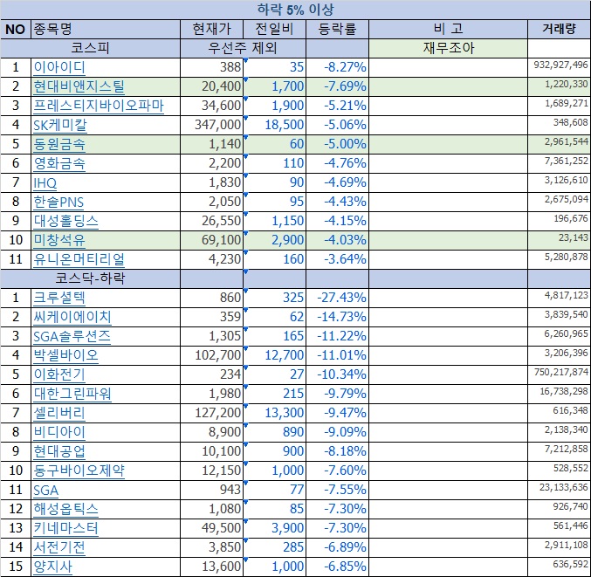Select the 127,200 current price cell
Screen dimensions: 591x577
[x=211, y=414]
